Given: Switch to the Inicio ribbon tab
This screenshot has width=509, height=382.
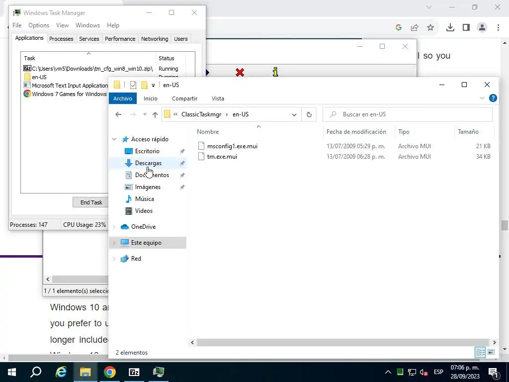Looking at the screenshot, I should [x=150, y=98].
